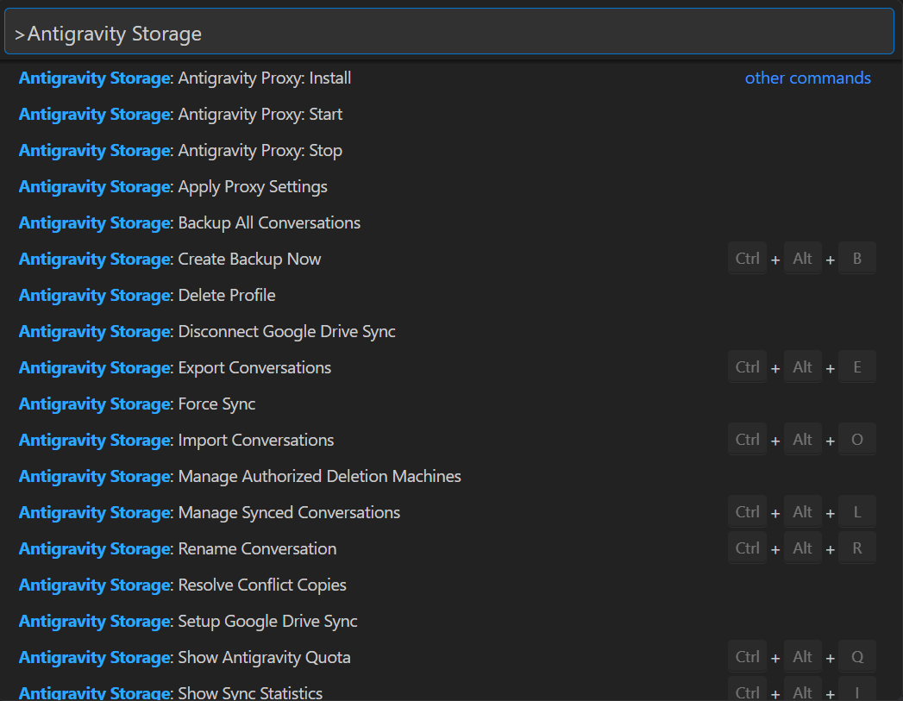Click the command palette search input field
This screenshot has width=903, height=701.
[449, 32]
